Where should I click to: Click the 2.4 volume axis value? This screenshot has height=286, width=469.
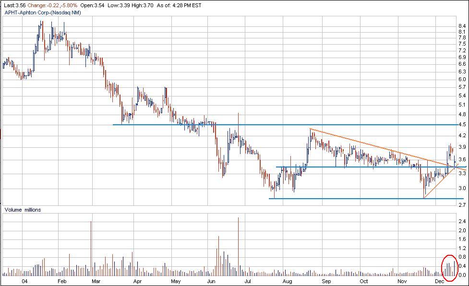[462, 221]
